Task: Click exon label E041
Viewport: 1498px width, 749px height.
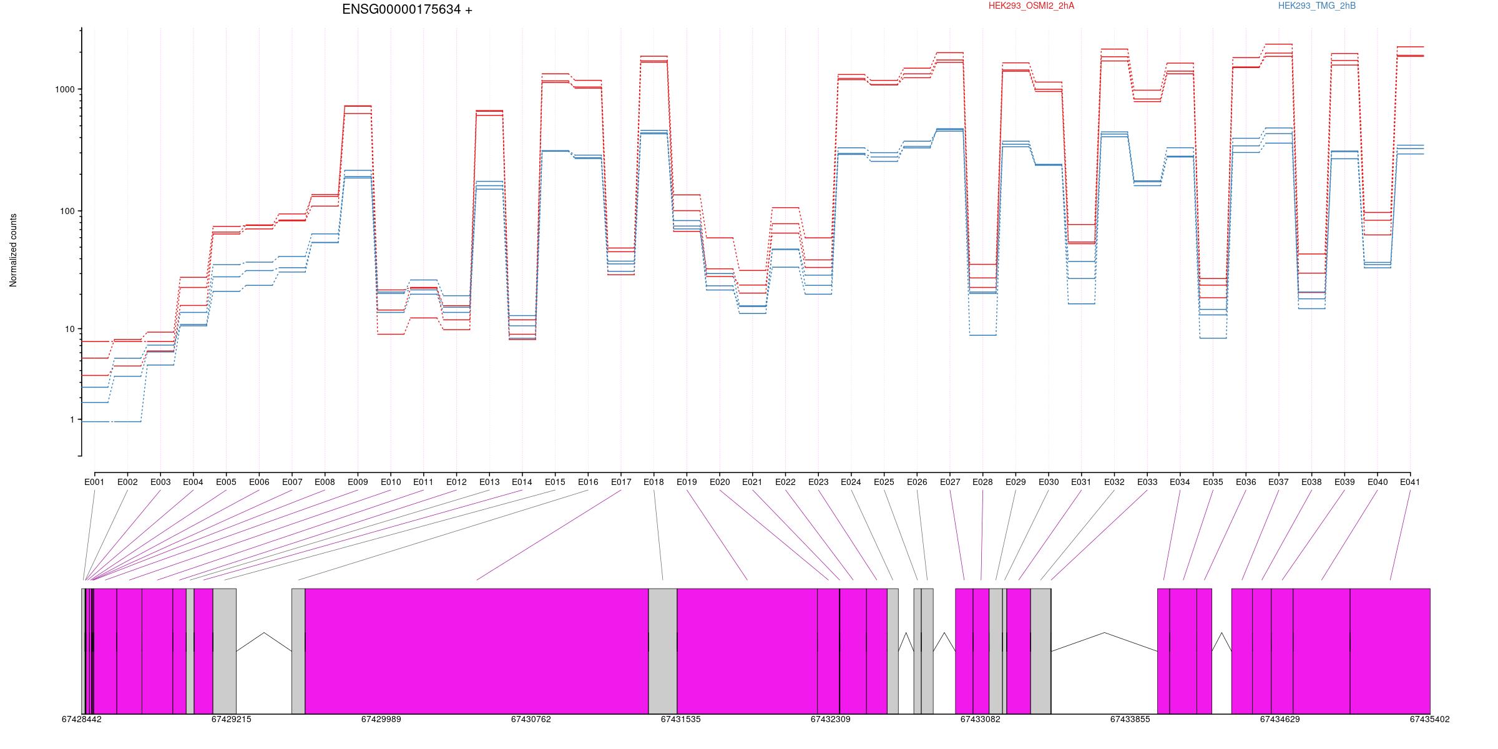Action: pos(1410,482)
